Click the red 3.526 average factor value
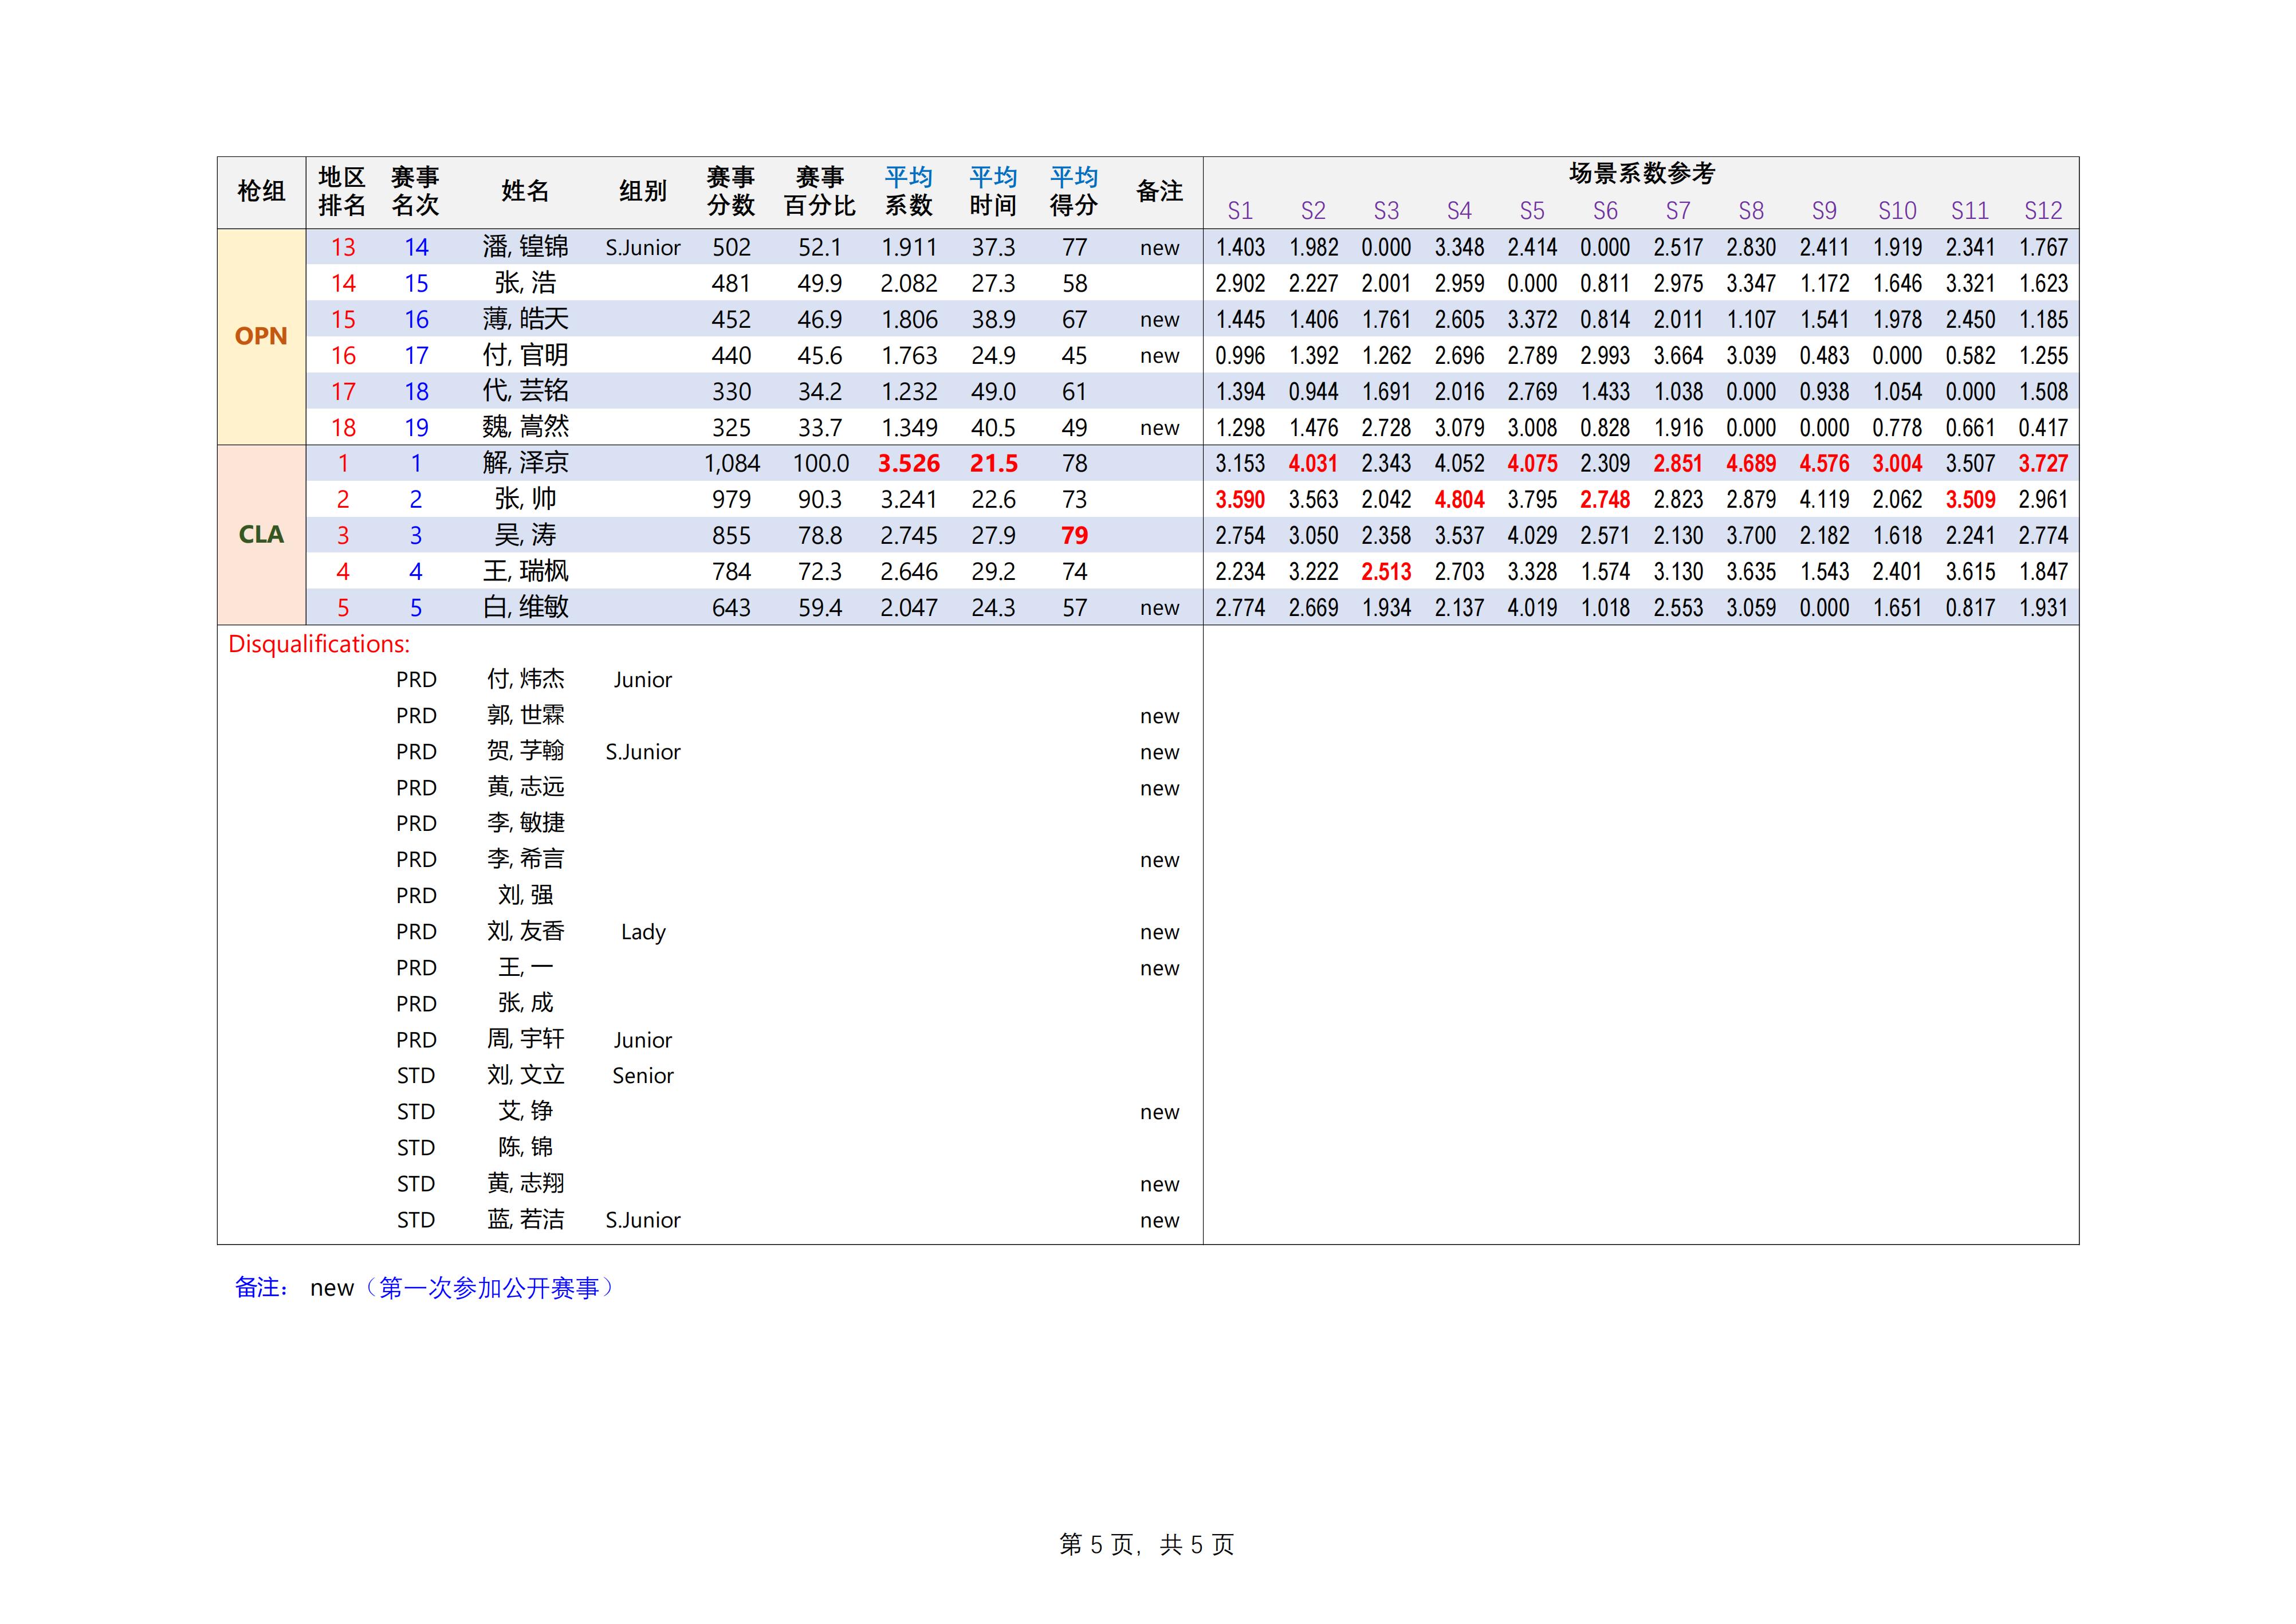The image size is (2296, 1624). [908, 463]
